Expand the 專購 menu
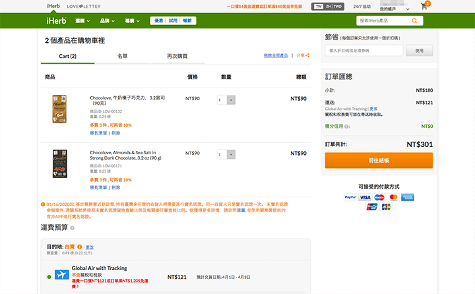Screen dimensions: 475x294 point(132,21)
